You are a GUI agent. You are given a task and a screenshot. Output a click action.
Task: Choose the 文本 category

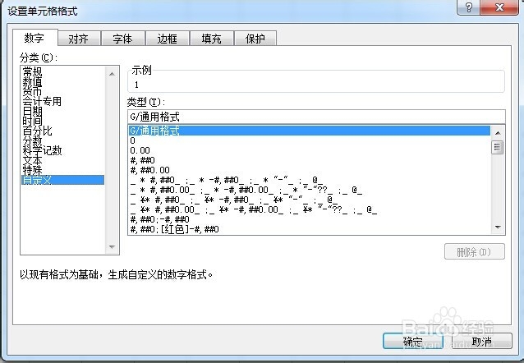(x=62, y=160)
